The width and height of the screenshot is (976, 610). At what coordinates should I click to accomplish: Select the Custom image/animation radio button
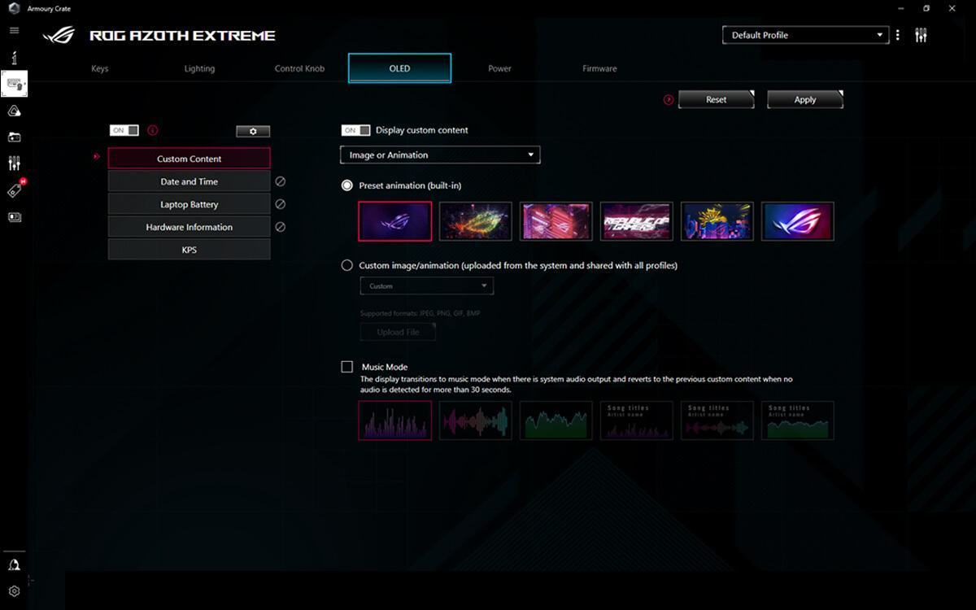[347, 265]
